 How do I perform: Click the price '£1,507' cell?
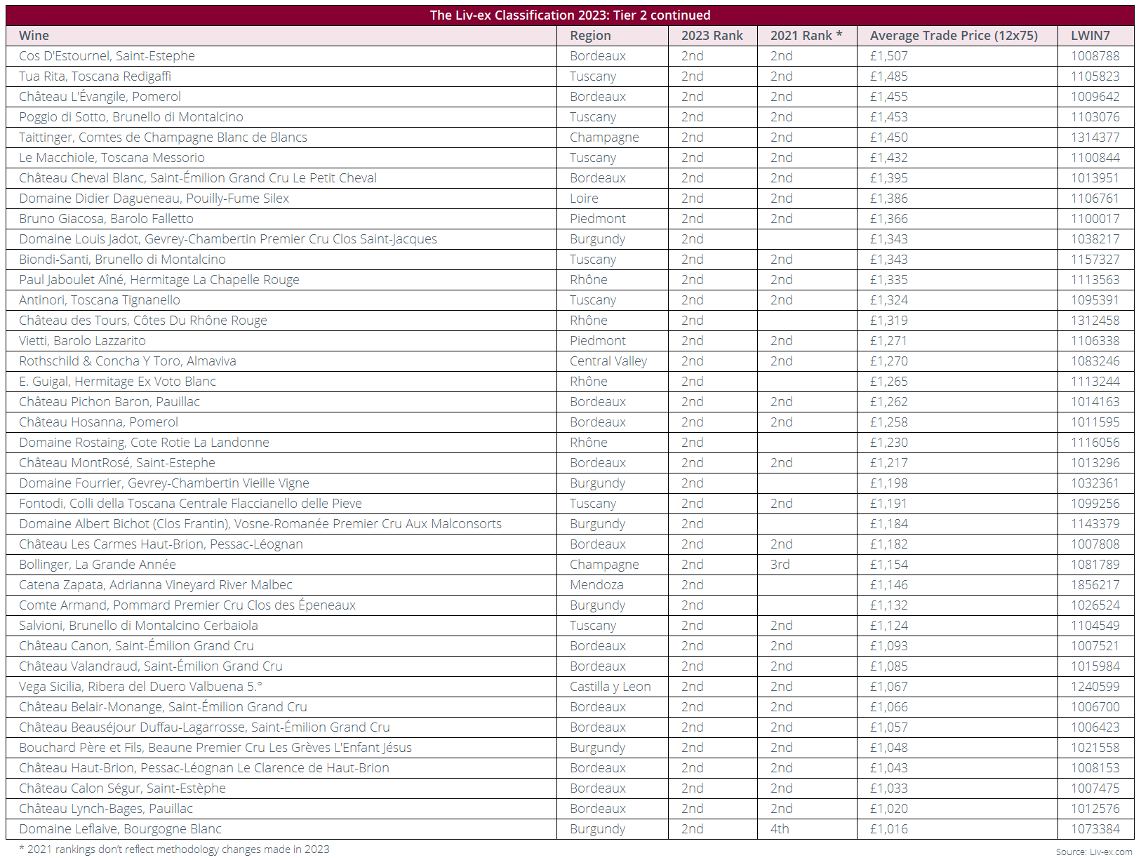coord(889,56)
